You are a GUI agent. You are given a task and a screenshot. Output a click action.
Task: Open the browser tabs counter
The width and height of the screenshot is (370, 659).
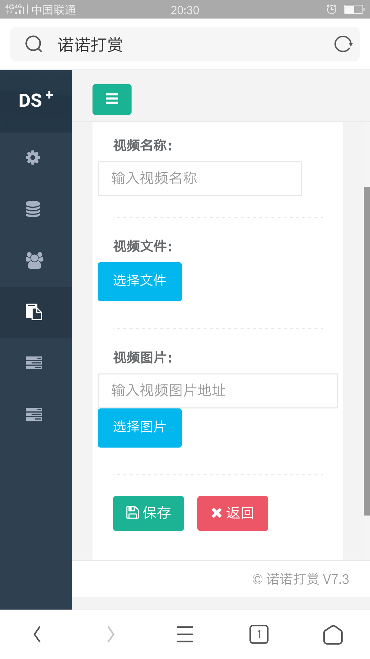[x=259, y=634]
